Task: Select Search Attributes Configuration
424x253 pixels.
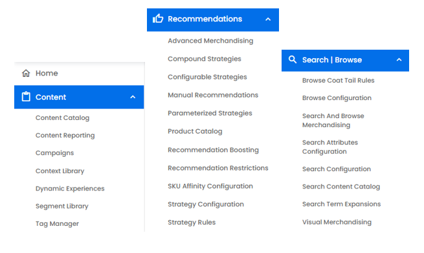Action: 330,147
